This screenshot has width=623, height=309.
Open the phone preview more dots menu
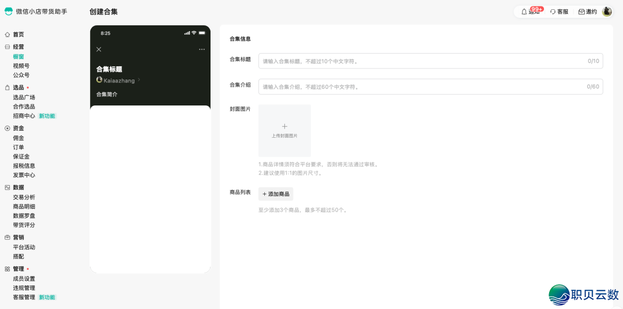point(202,49)
